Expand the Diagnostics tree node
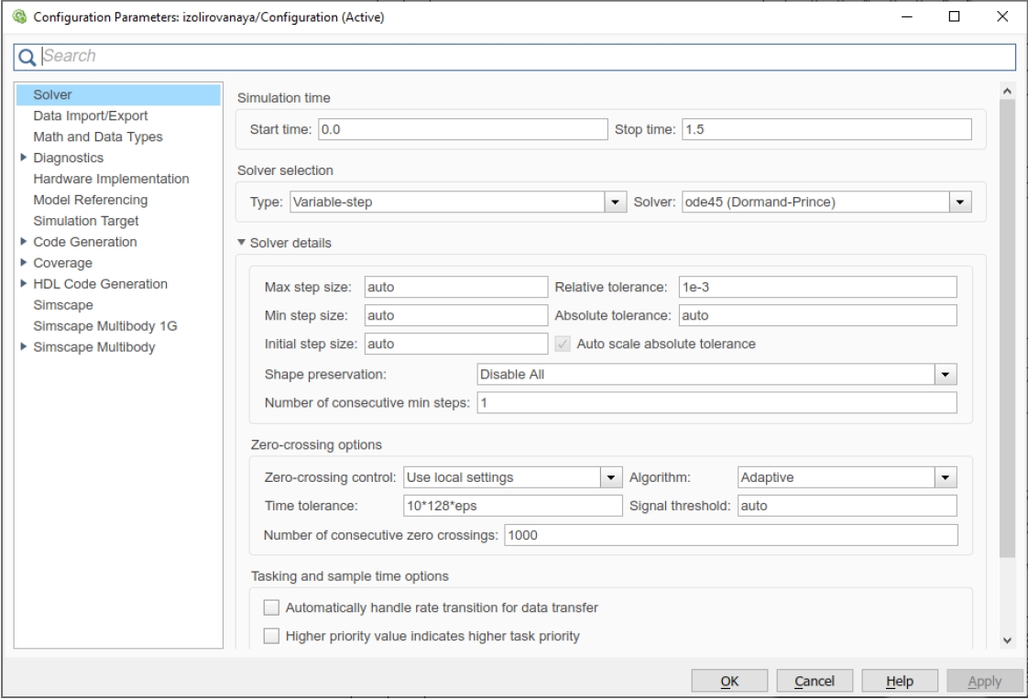The height and width of the screenshot is (700, 1028). click(x=24, y=158)
